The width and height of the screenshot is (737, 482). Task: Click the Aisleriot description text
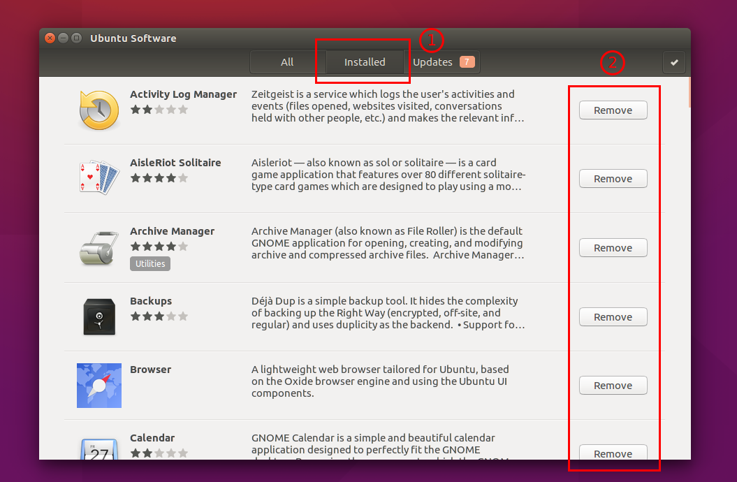(388, 175)
